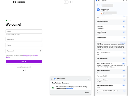Click the blue tag_exp parameter chip
The image size is (128, 96).
point(123,43)
